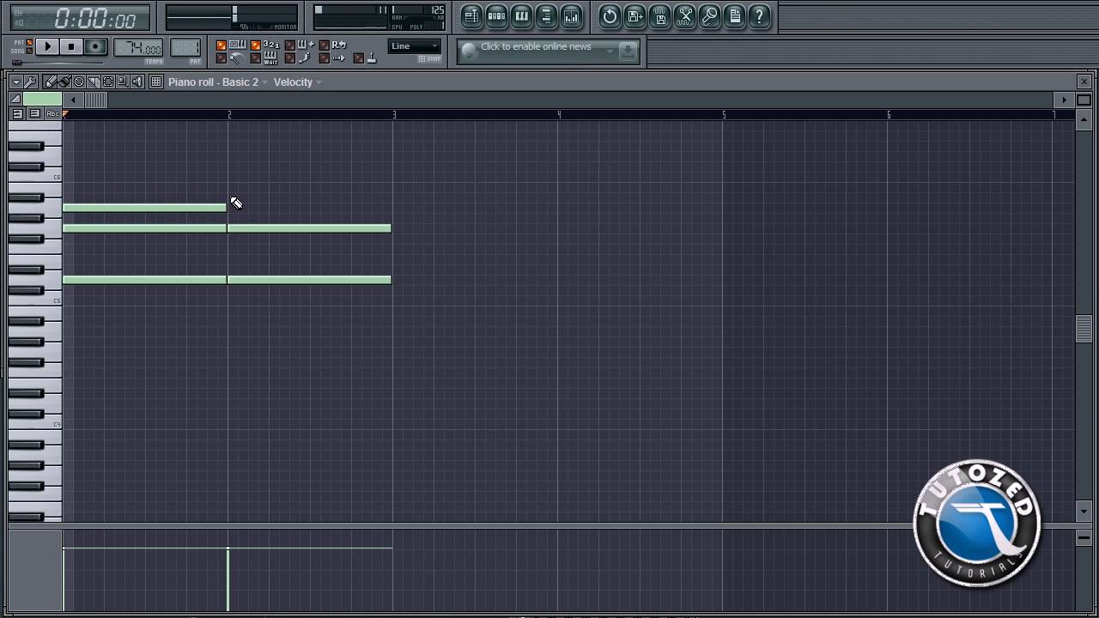Click the first keyboard view layout icon
Image resolution: width=1099 pixels, height=618 pixels.
[x=17, y=113]
